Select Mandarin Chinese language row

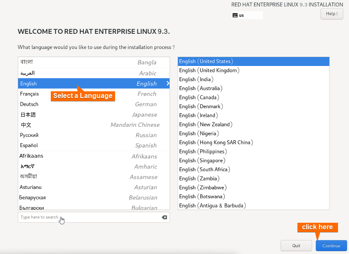pyautogui.click(x=94, y=125)
